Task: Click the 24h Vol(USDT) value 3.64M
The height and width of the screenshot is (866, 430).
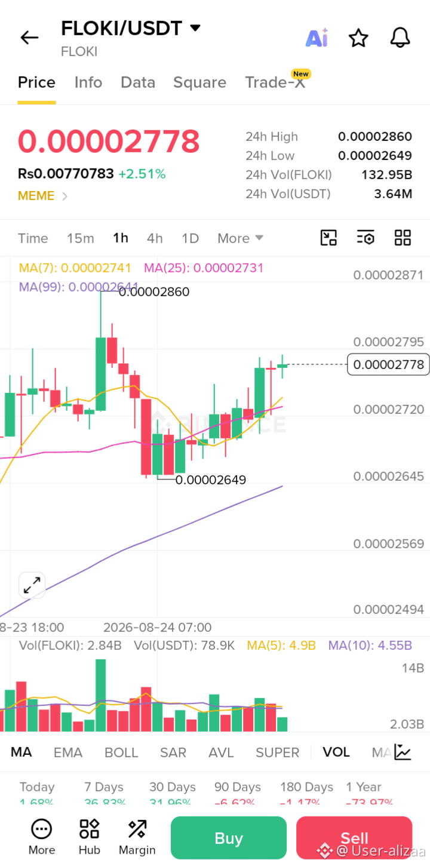Action: [x=393, y=194]
